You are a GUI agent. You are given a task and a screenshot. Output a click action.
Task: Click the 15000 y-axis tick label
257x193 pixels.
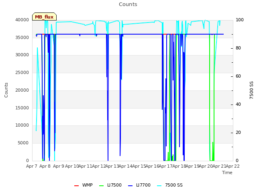pyautogui.click(x=22, y=108)
